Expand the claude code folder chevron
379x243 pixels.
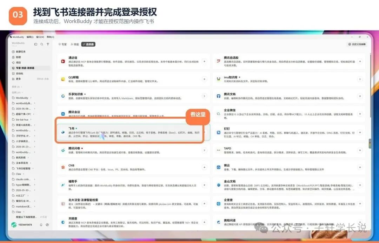click(x=34, y=179)
